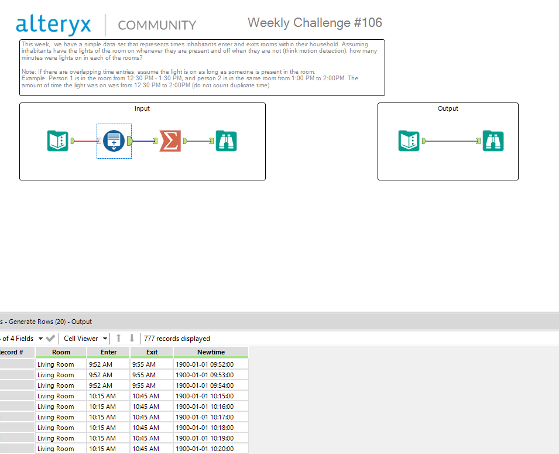Click the Weekly Challenge #106 title
The image size is (559, 454).
(315, 23)
